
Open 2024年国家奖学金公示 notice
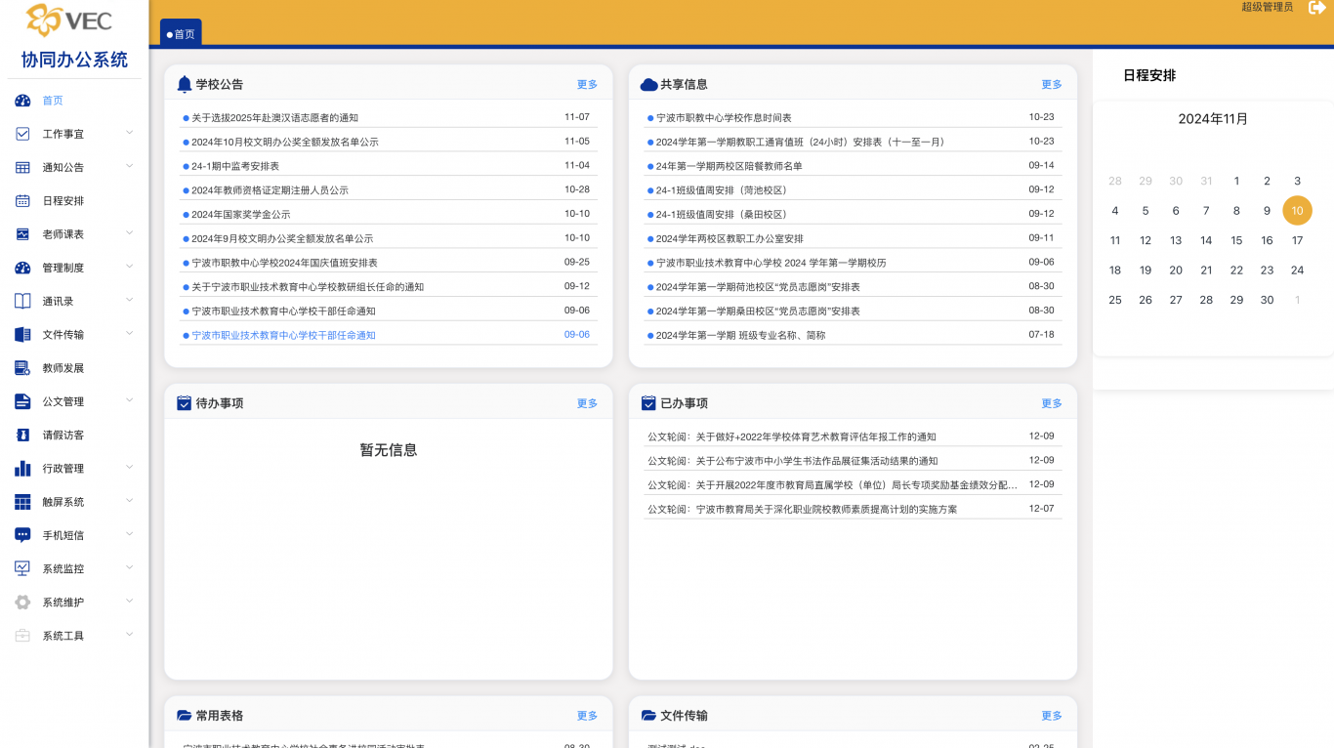point(240,215)
